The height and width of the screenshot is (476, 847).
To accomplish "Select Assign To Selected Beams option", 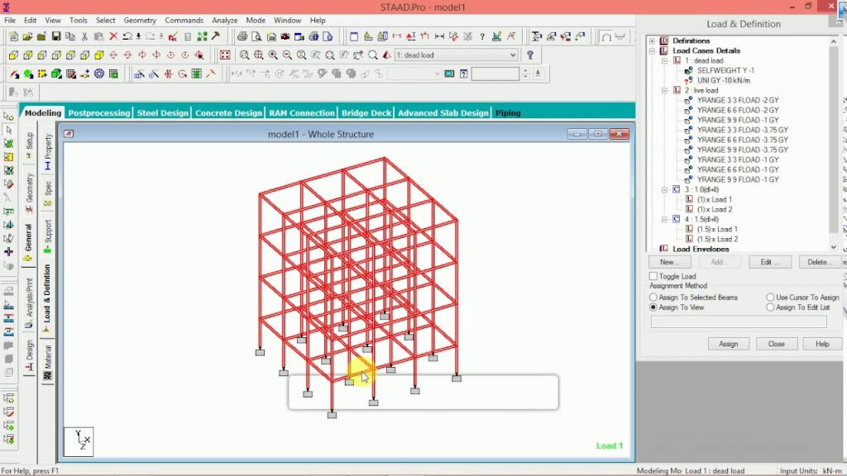I will pyautogui.click(x=653, y=297).
